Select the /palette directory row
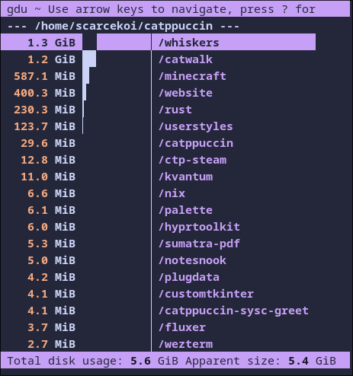 point(185,210)
